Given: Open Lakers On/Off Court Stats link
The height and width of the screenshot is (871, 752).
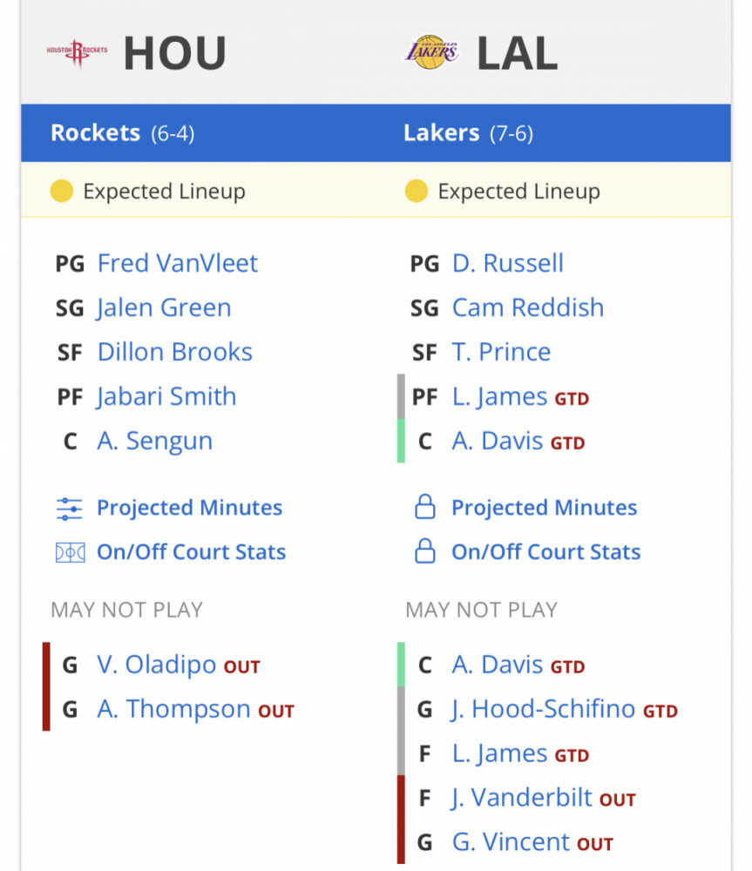Looking at the screenshot, I should click(x=545, y=552).
